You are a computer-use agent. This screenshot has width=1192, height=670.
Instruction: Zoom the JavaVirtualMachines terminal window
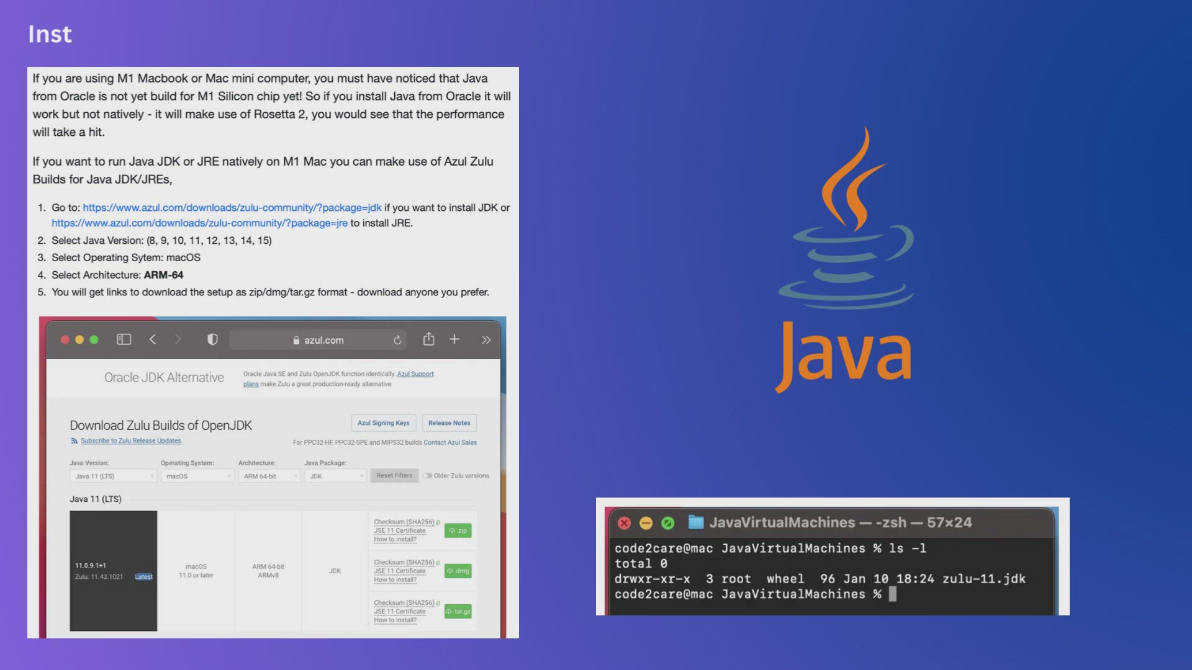point(668,523)
